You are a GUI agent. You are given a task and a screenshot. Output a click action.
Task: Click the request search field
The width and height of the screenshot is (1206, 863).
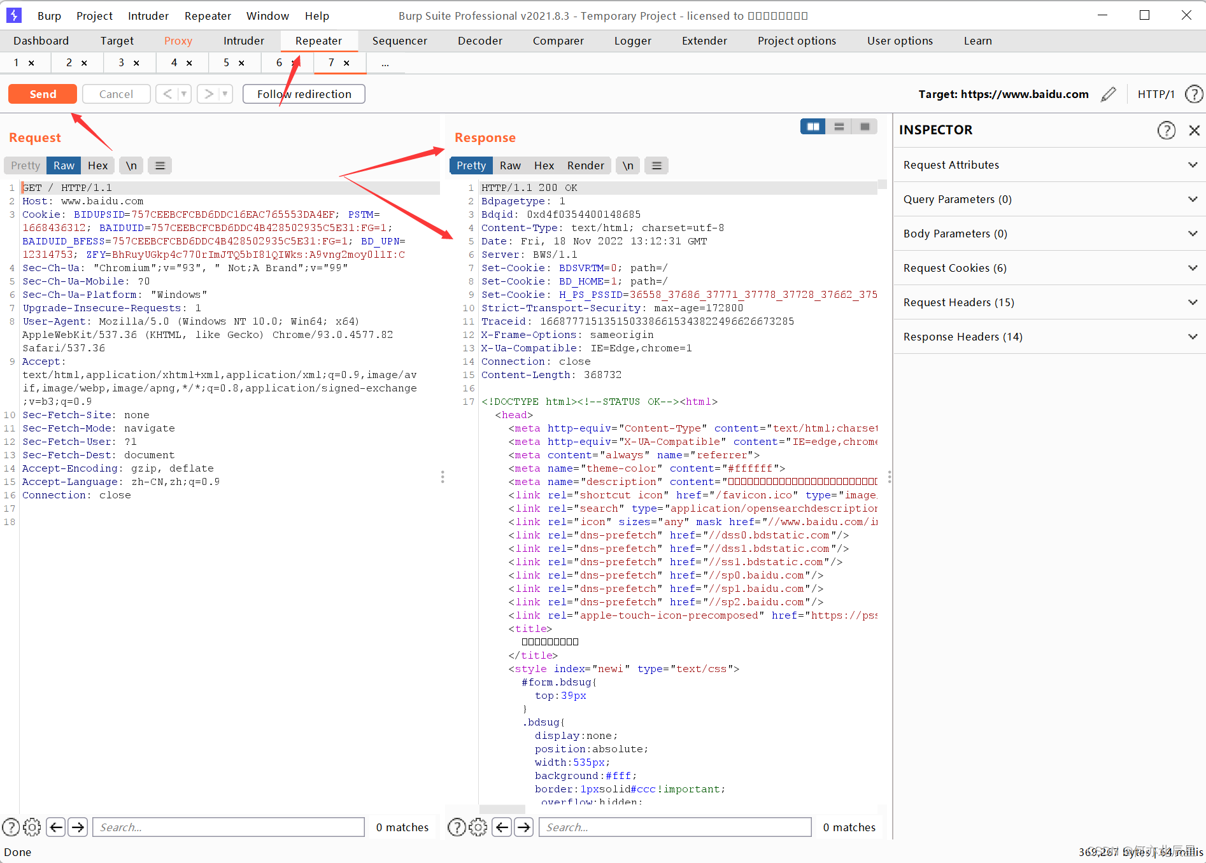(229, 827)
